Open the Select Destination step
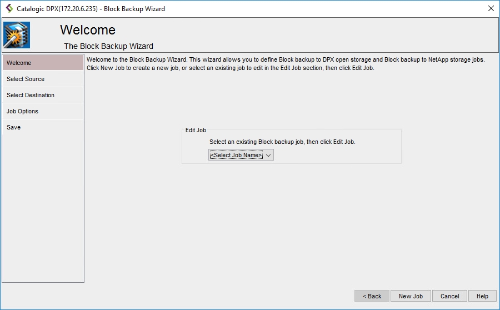Viewport: 500px width, 310px height. (x=43, y=95)
